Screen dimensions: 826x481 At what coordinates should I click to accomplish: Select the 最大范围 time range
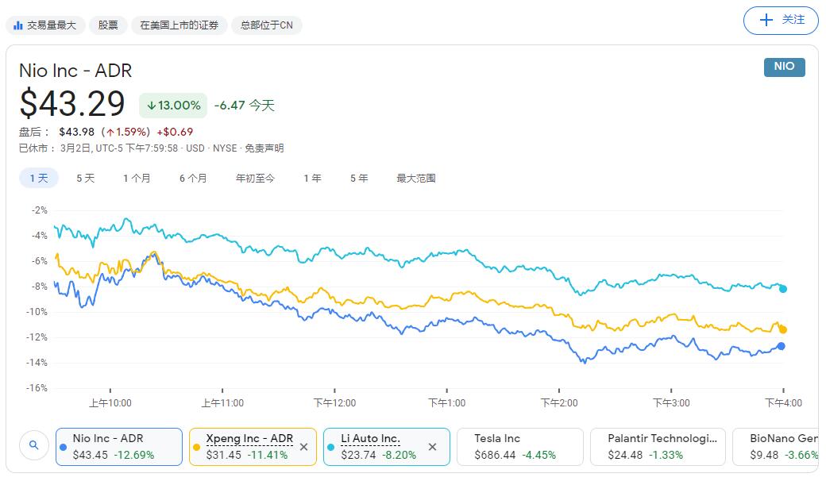416,179
